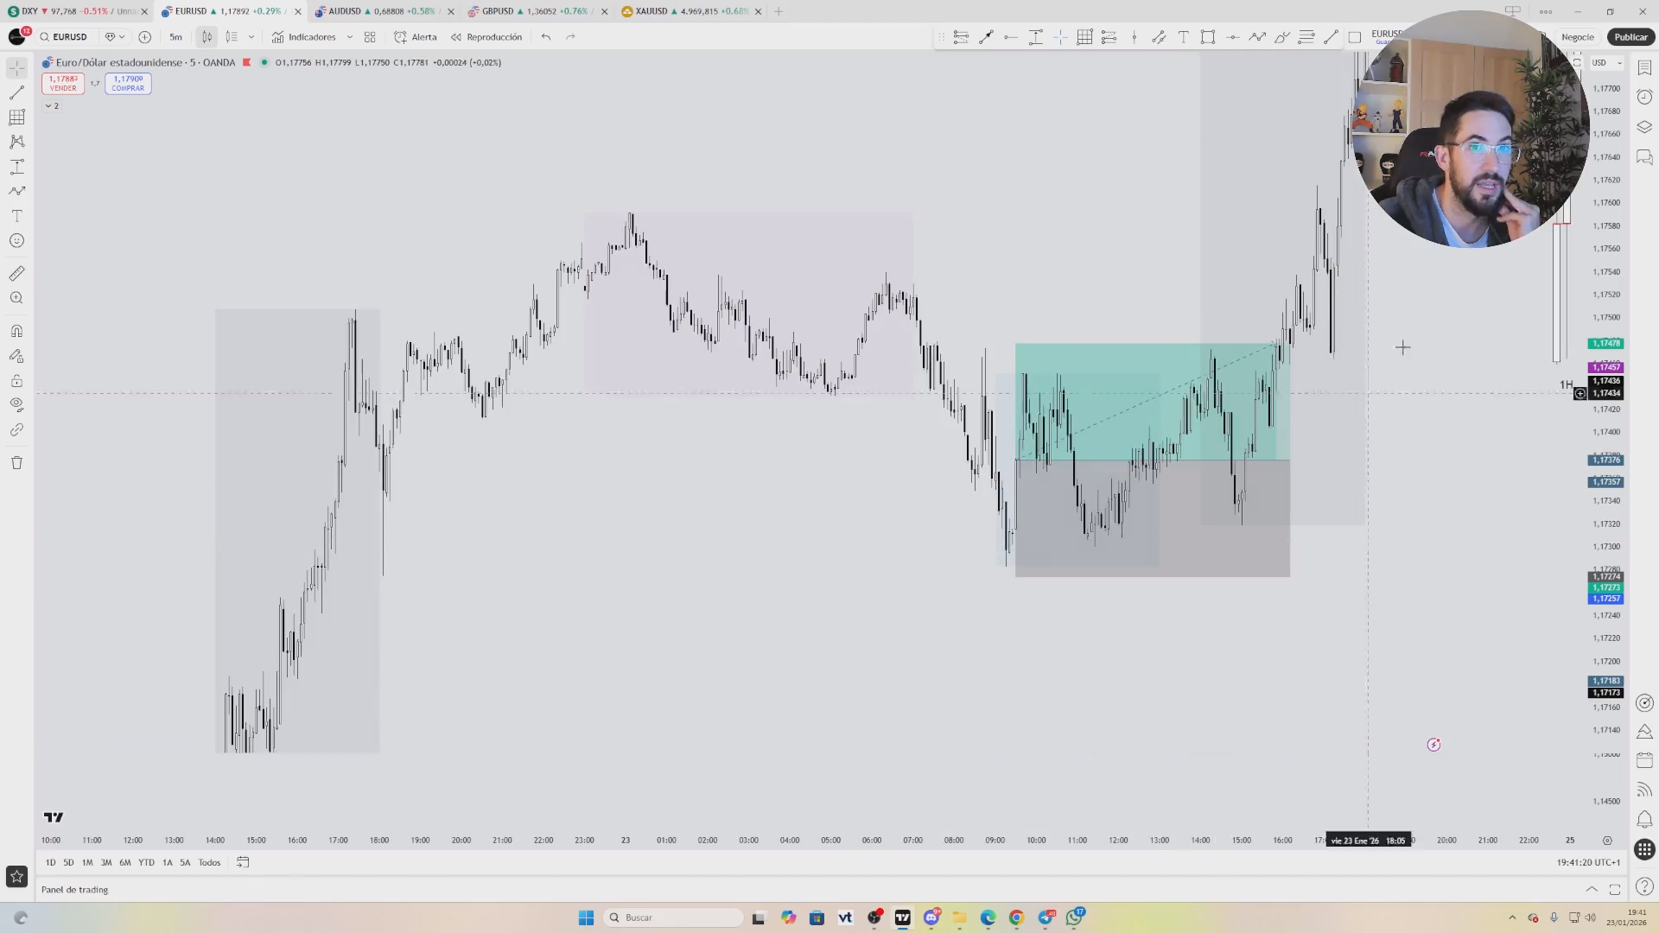Image resolution: width=1659 pixels, height=933 pixels.
Task: Create an Alerta
Action: (416, 37)
